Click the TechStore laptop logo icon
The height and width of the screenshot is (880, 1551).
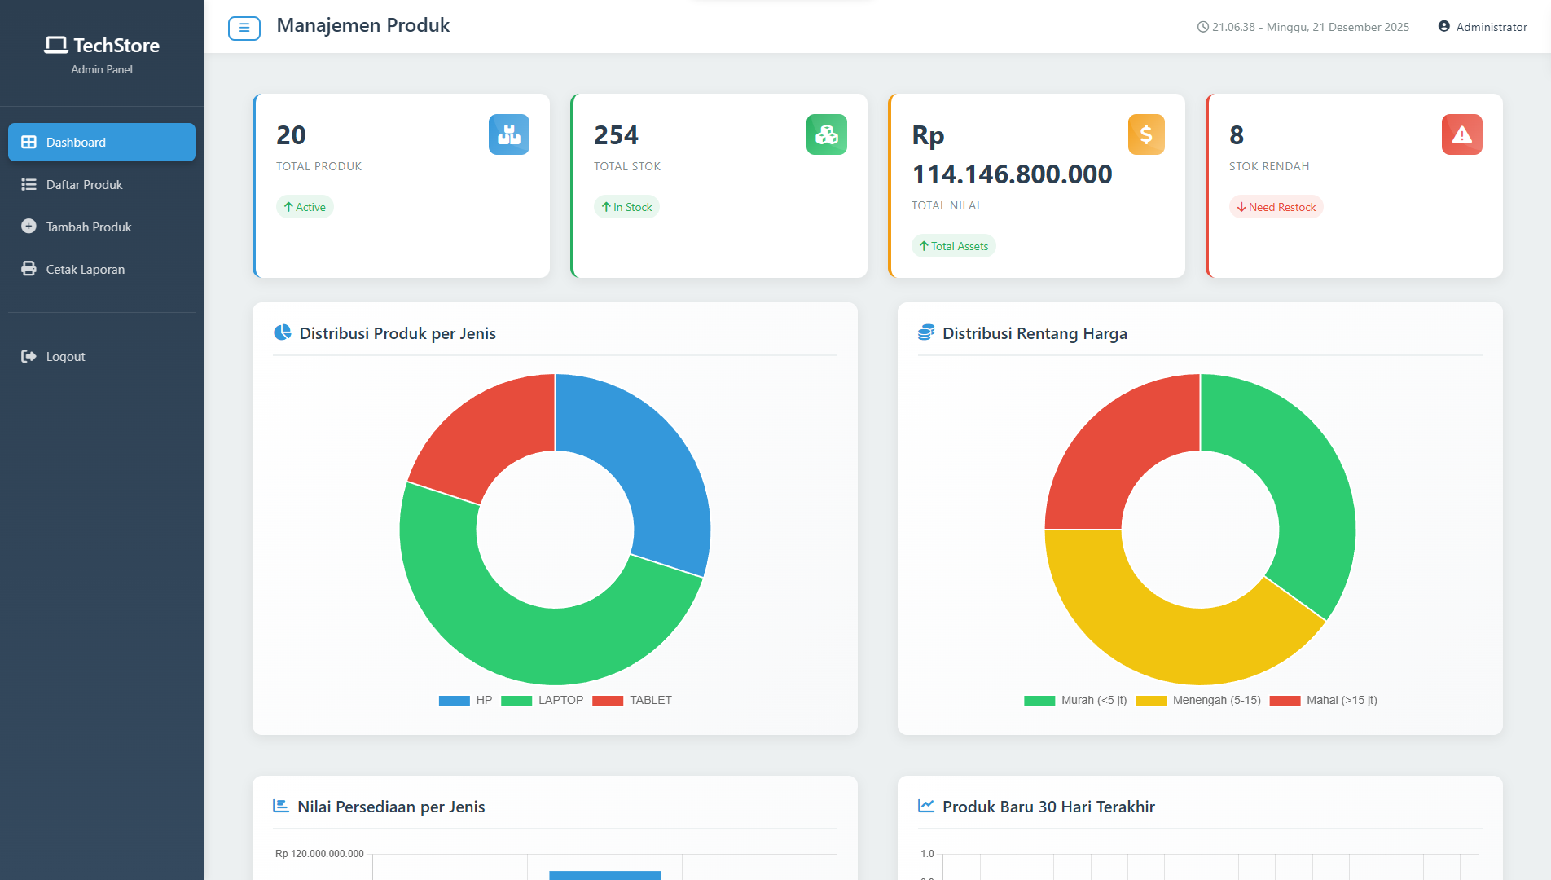pos(55,45)
